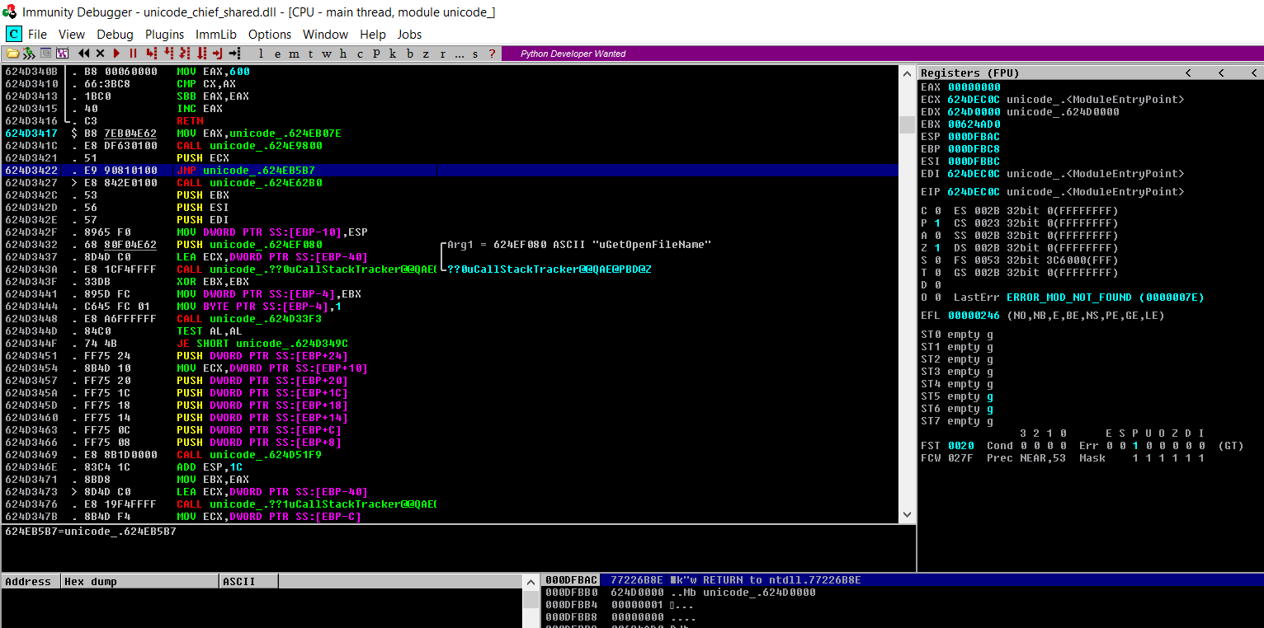The width and height of the screenshot is (1264, 628).
Task: Select the JE SHORT unicode_.624D349C line
Action: [450, 343]
